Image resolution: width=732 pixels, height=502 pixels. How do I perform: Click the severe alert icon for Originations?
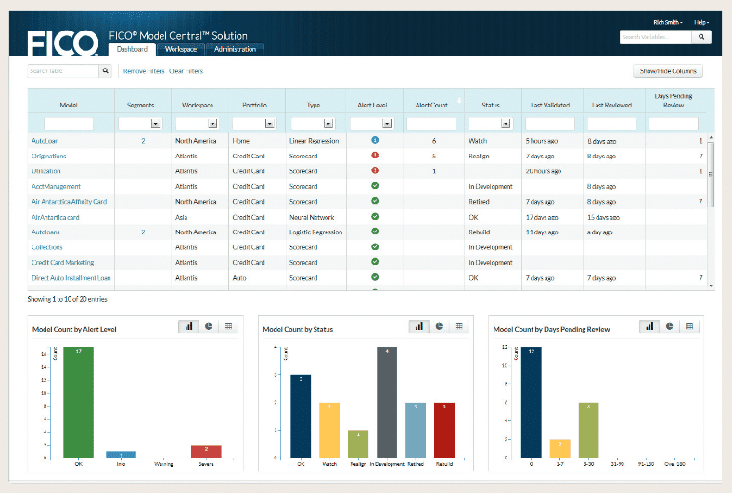[x=375, y=156]
